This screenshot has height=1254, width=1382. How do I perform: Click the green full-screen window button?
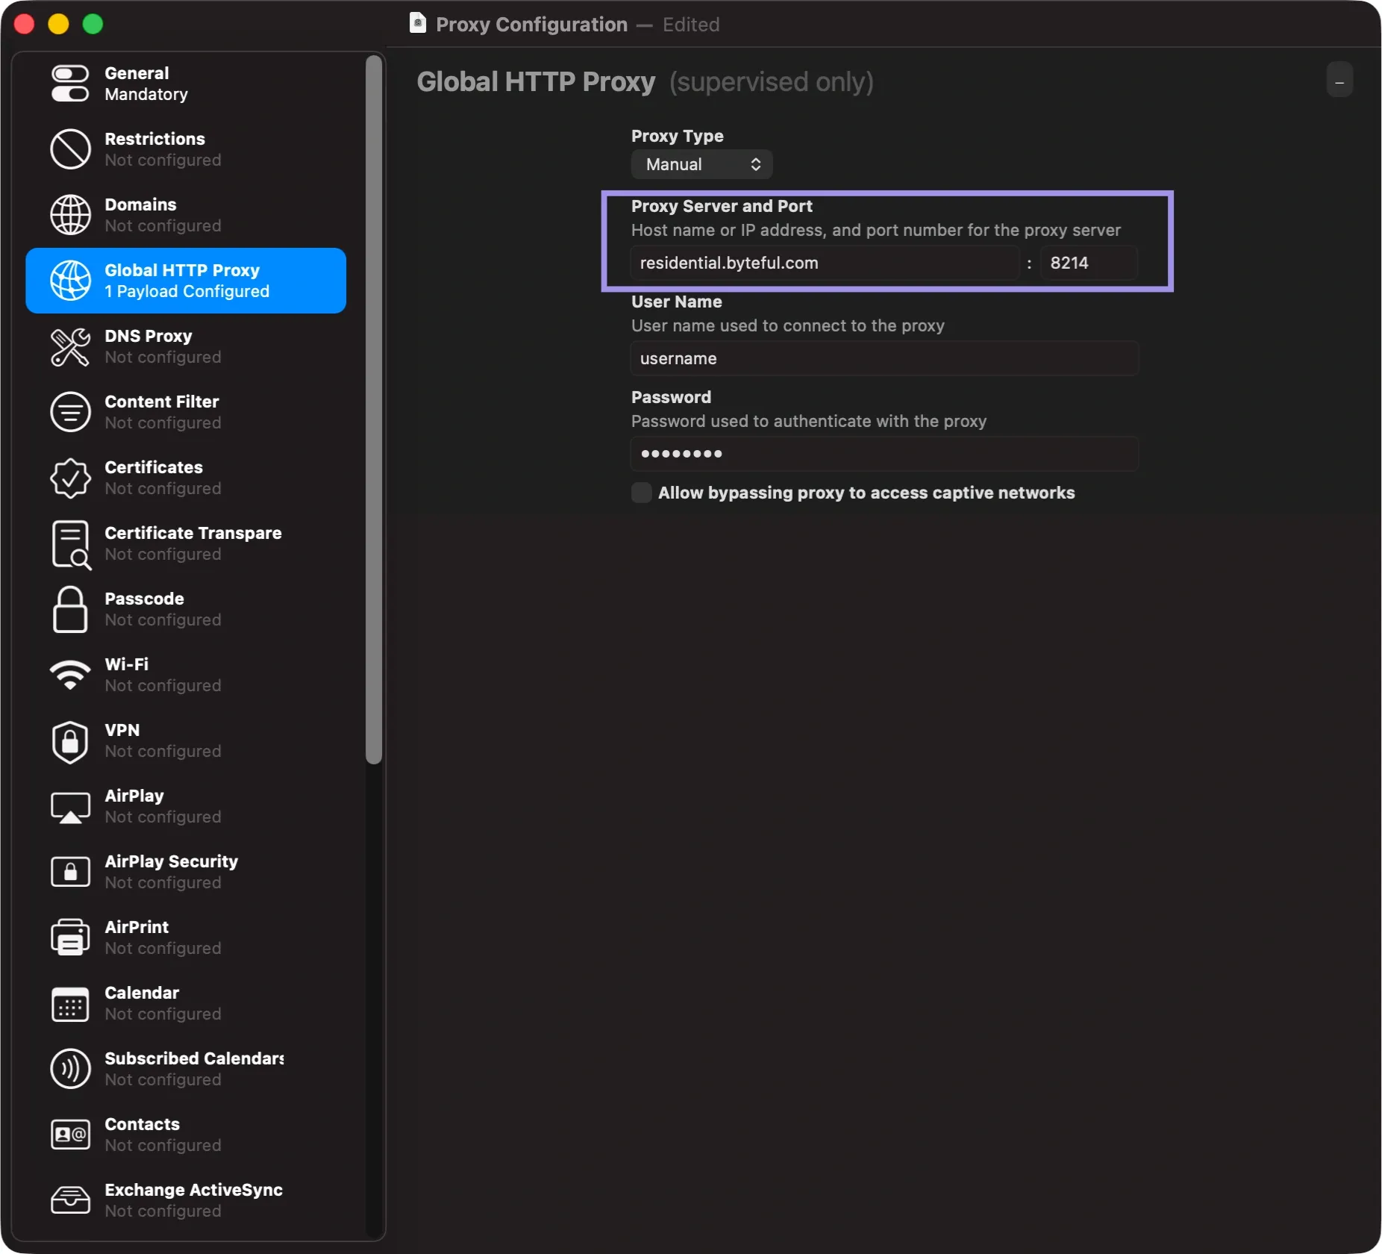point(93,24)
